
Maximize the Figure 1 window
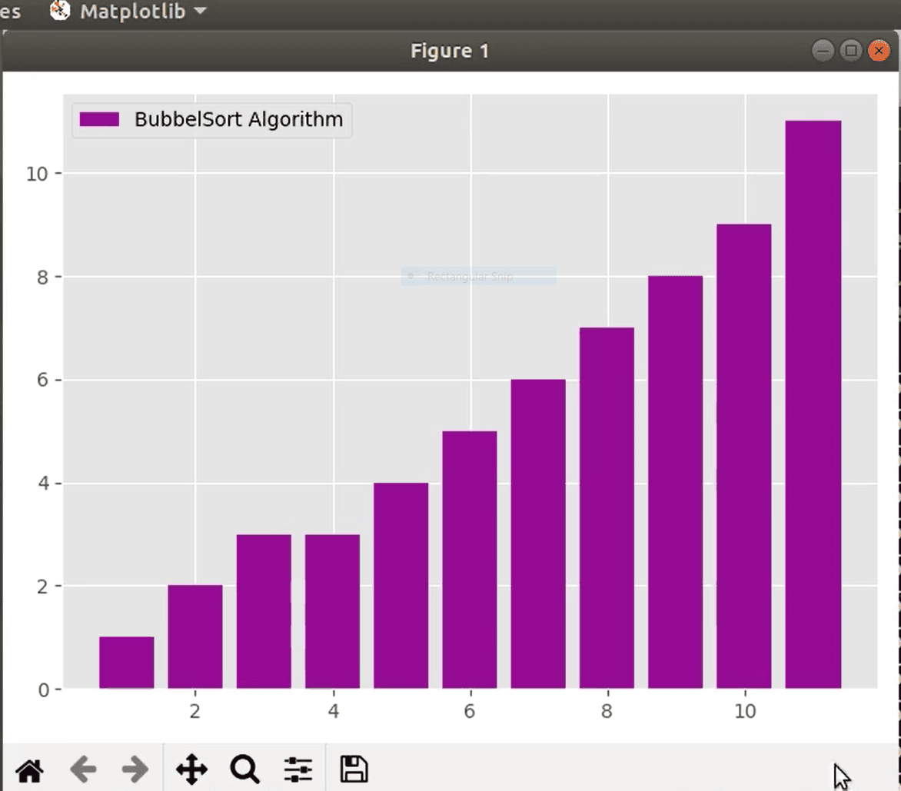coord(850,52)
